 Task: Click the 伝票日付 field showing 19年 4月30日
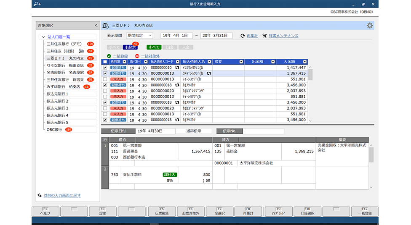coord(155,131)
